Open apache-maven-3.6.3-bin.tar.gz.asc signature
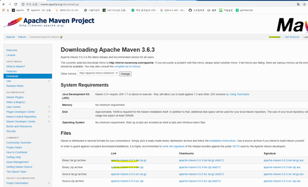The height and width of the screenshot is (187, 308). coord(283,160)
